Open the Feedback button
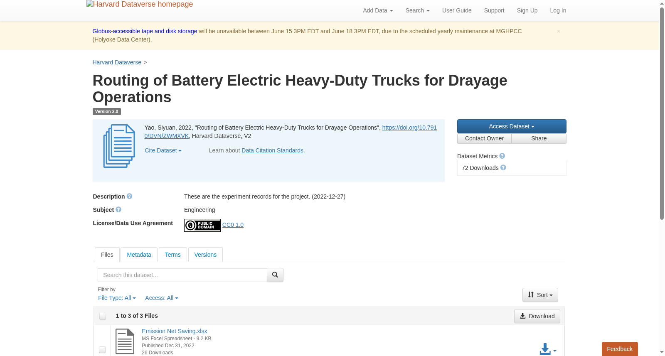 click(620, 349)
